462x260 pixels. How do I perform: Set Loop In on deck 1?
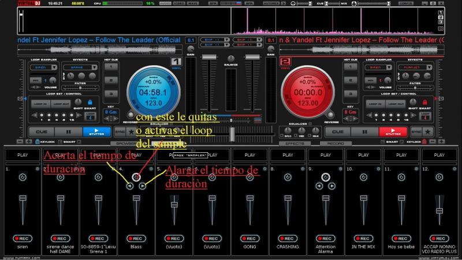coord(40,104)
